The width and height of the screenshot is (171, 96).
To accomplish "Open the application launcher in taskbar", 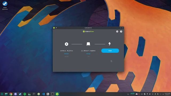I will [2, 94].
